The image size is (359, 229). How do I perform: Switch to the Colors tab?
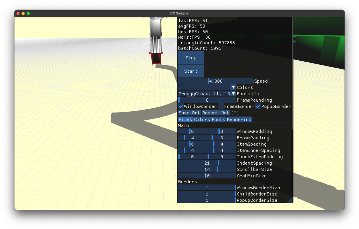[x=202, y=119]
